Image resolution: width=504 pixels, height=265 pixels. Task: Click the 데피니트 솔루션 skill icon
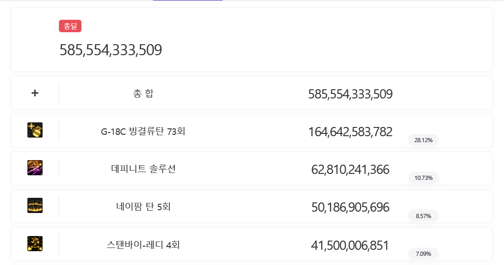35,168
